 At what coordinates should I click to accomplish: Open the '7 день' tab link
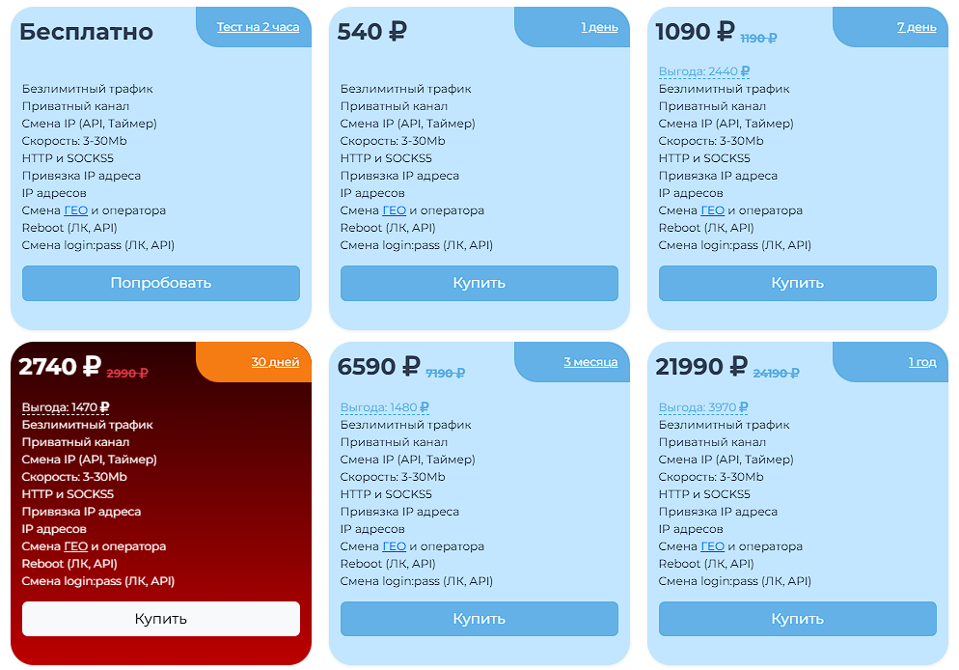point(917,27)
